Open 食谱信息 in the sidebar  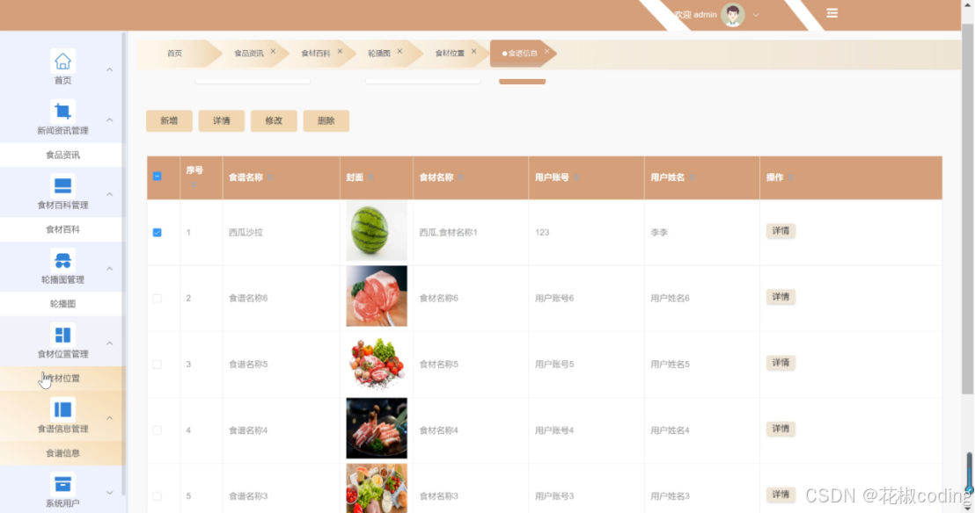pos(62,452)
